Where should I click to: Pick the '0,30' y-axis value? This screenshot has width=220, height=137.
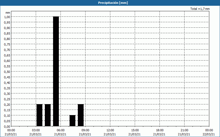pos(7,94)
